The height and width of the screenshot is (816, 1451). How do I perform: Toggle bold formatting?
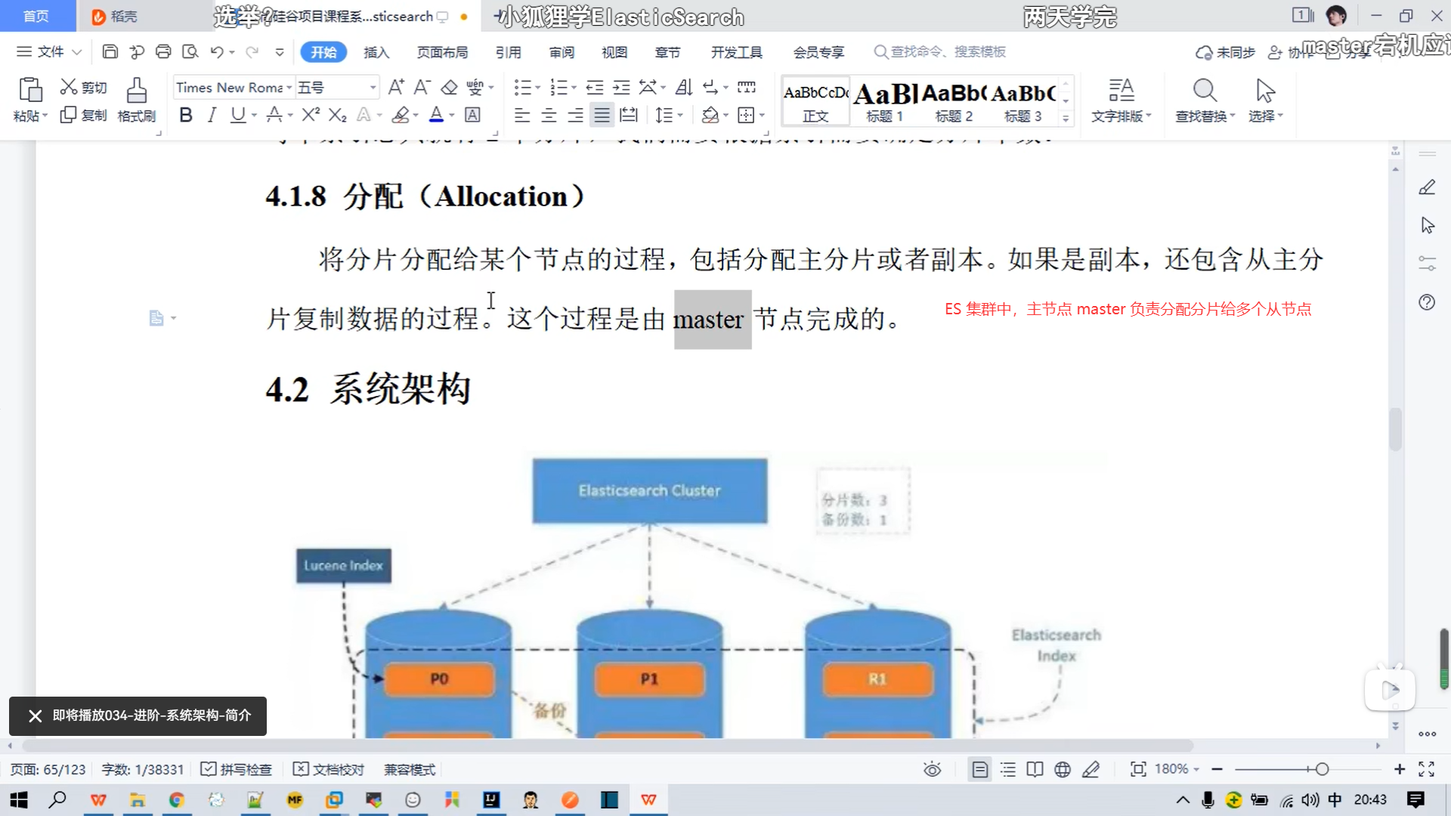186,115
